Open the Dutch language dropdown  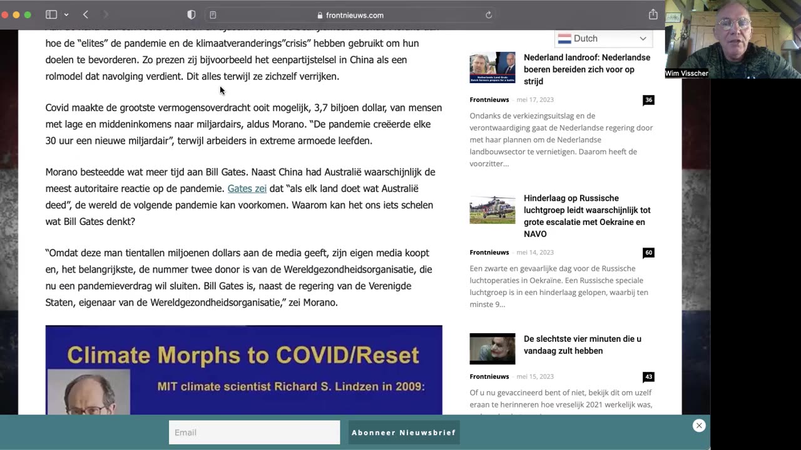click(603, 39)
